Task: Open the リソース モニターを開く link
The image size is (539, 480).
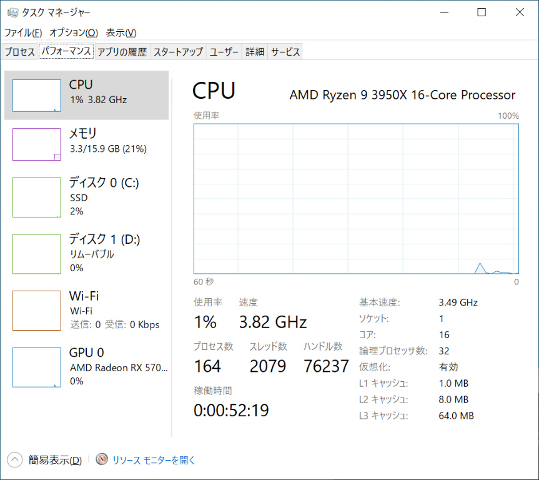Action: pyautogui.click(x=154, y=460)
